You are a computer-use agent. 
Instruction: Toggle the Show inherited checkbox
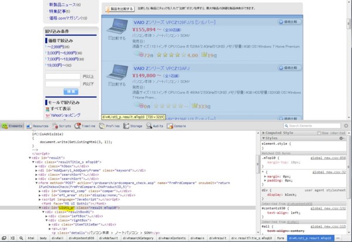coord(319,133)
